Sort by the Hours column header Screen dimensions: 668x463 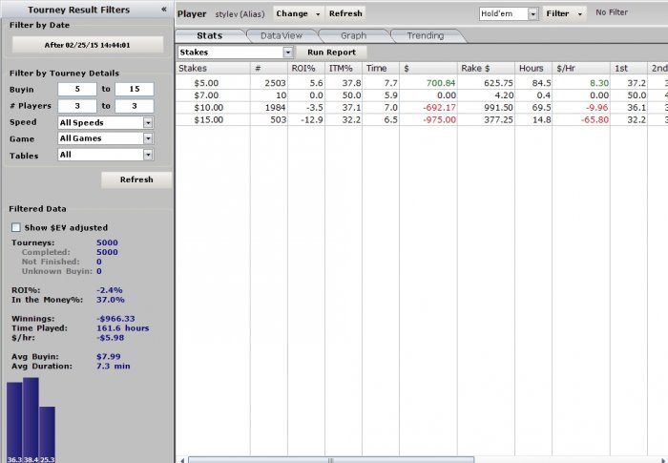tap(533, 68)
